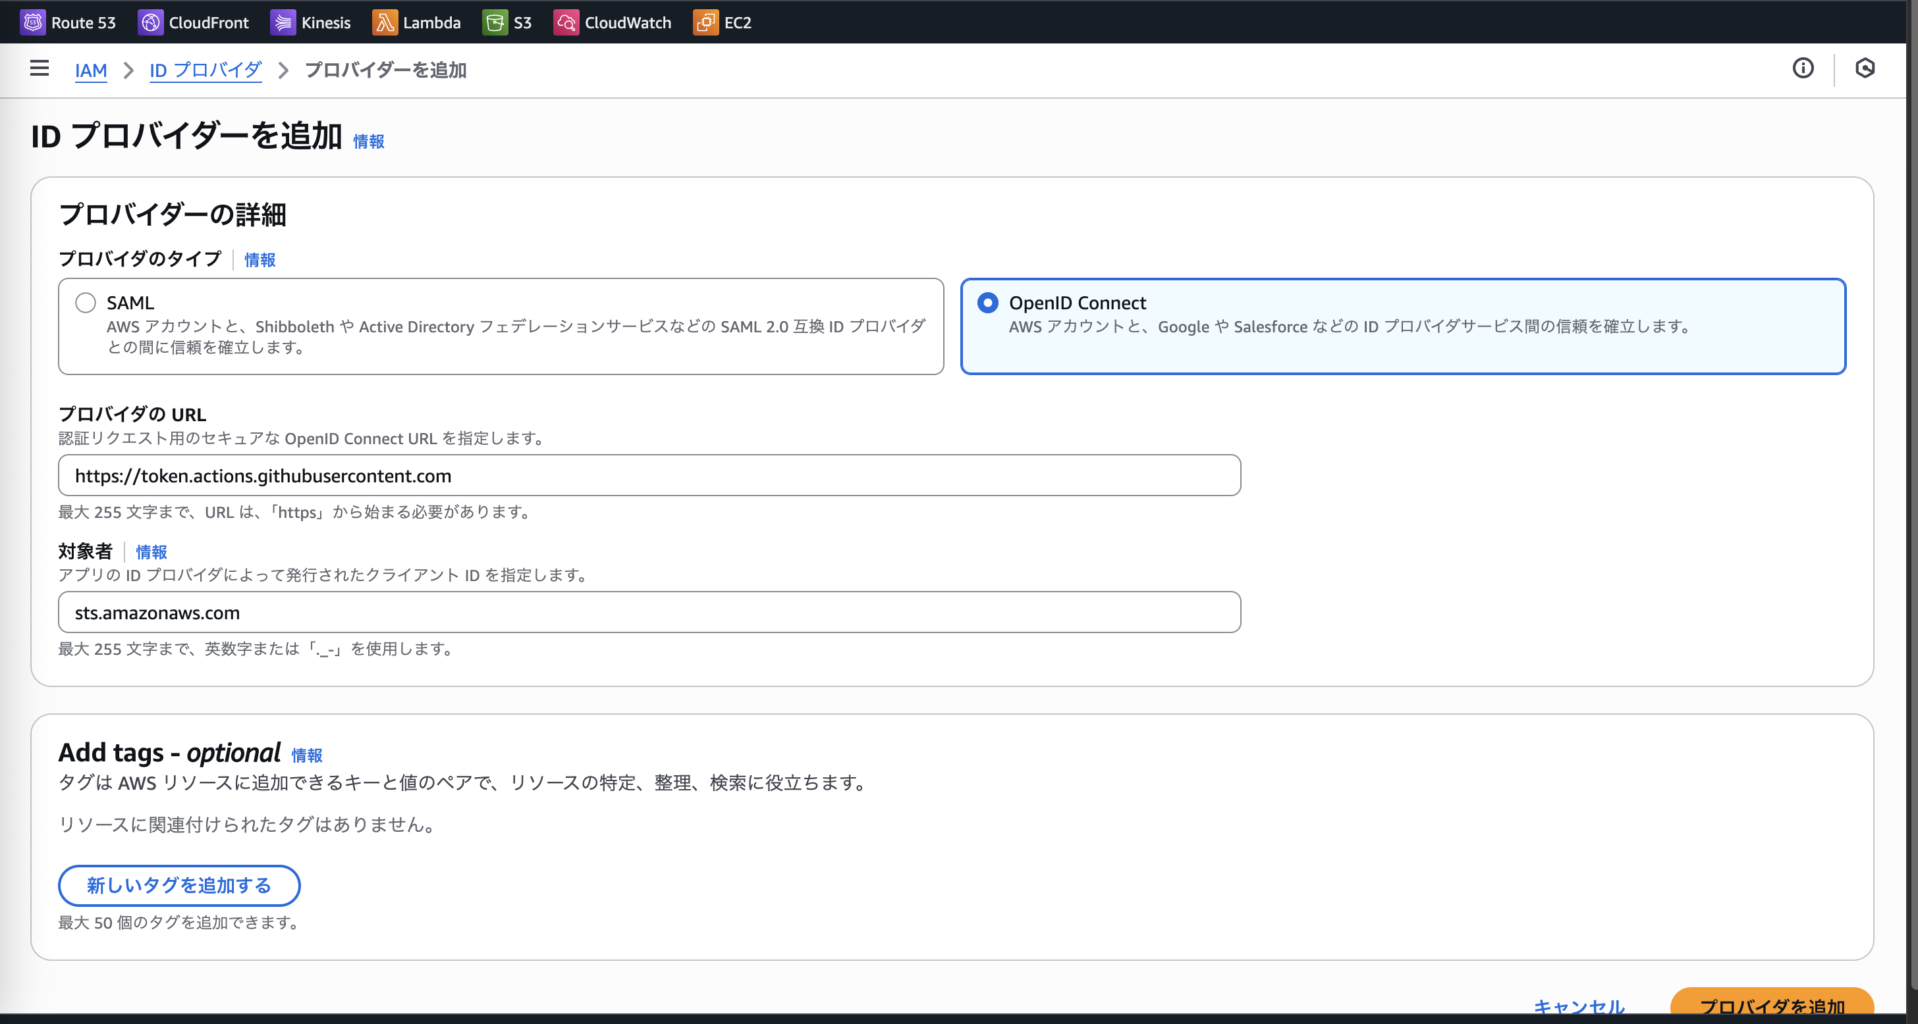Open S3 service shortcut icon
Image resolution: width=1918 pixels, height=1024 pixels.
(x=495, y=22)
